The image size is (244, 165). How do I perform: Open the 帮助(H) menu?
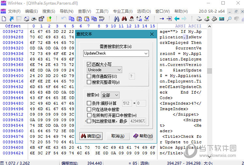coord(181,11)
